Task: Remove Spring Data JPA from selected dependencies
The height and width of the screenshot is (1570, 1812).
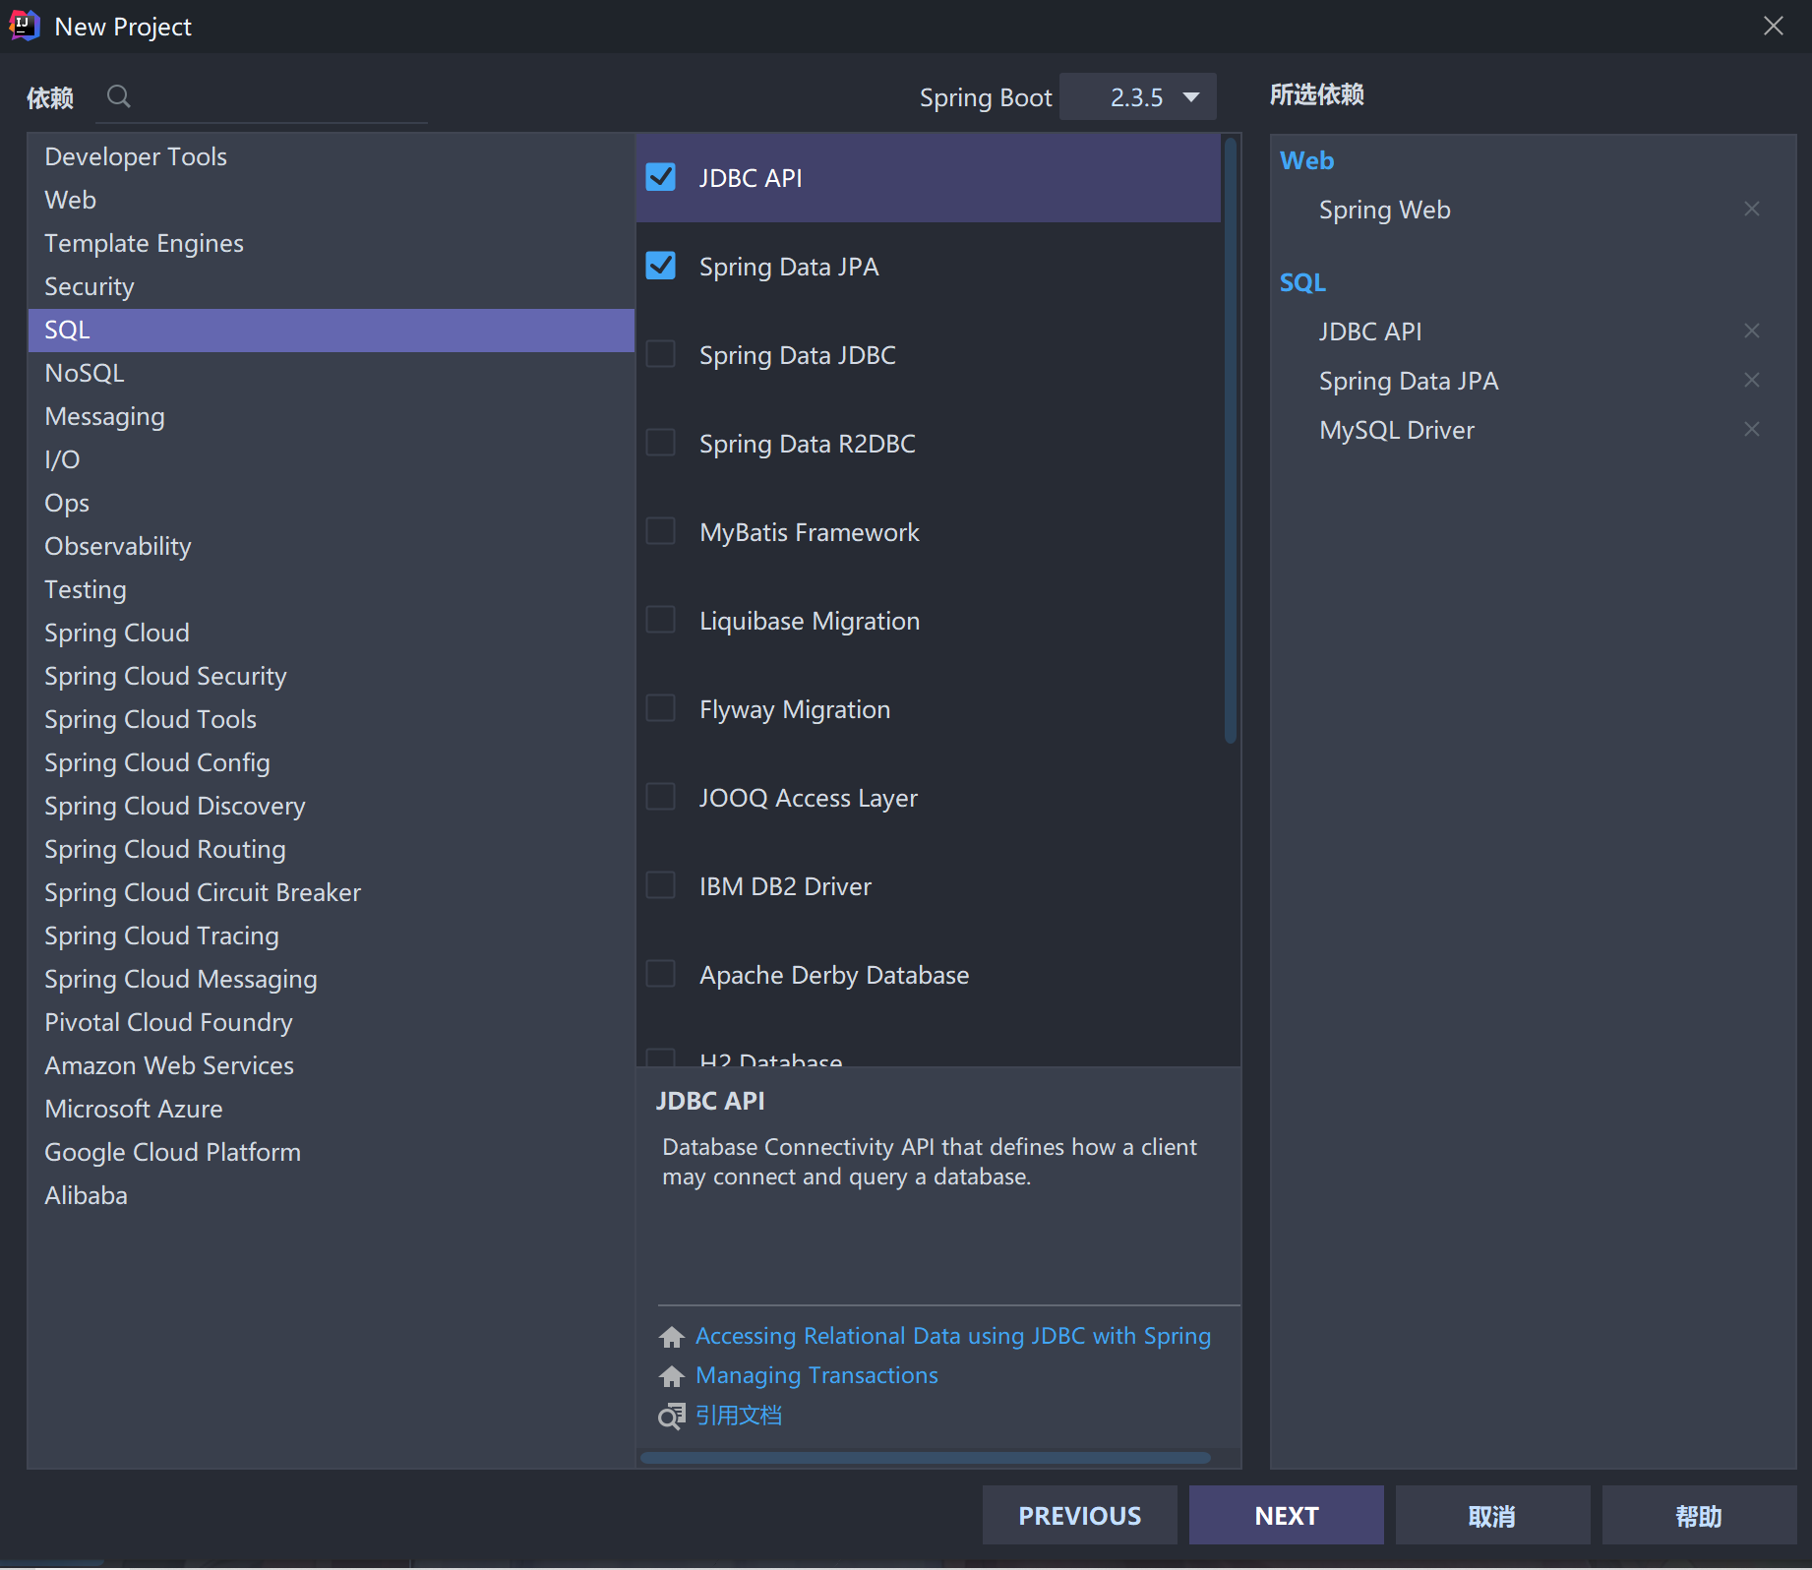Action: [1752, 380]
